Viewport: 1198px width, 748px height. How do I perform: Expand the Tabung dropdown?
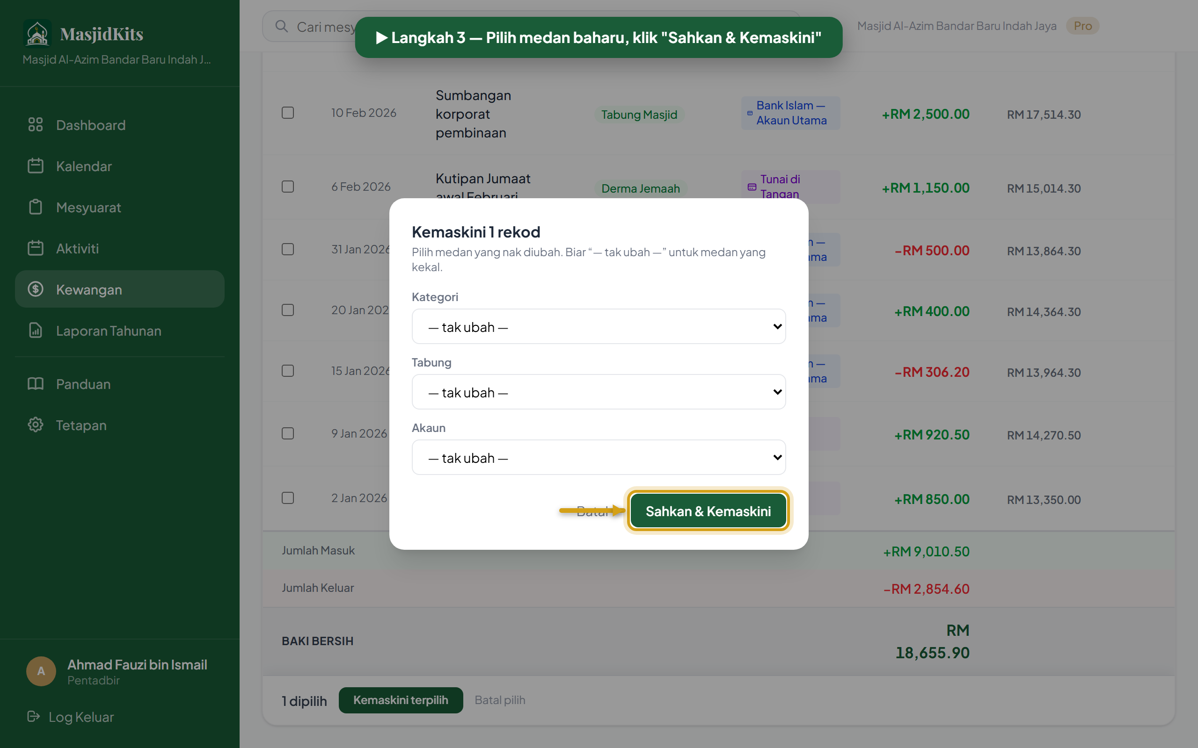(599, 392)
